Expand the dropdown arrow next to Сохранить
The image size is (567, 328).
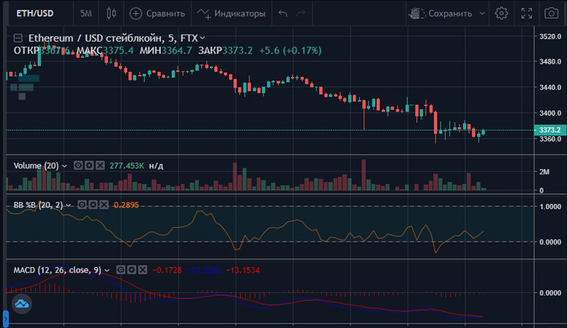(x=482, y=13)
